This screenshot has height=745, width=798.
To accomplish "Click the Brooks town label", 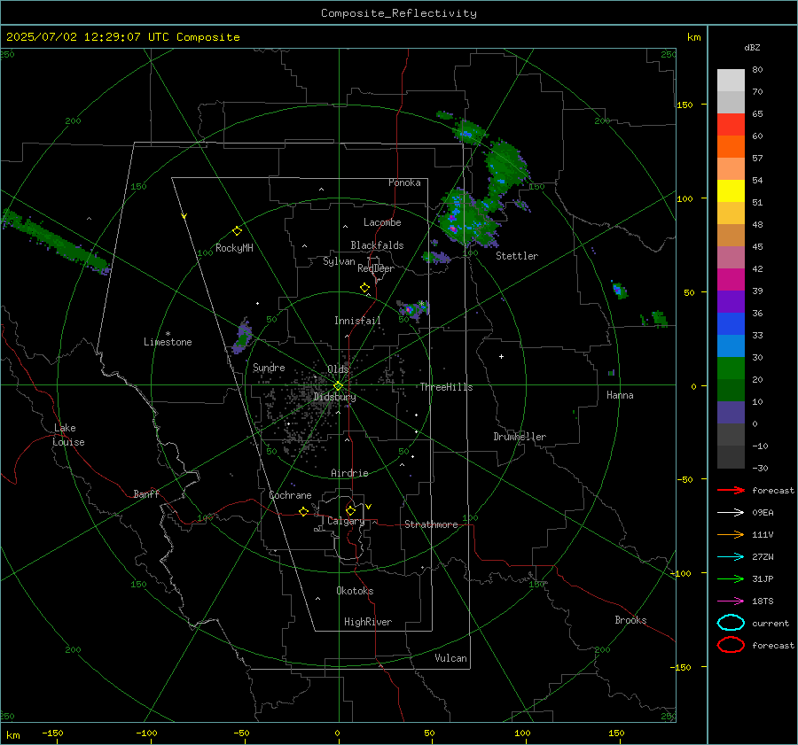I will [x=630, y=620].
